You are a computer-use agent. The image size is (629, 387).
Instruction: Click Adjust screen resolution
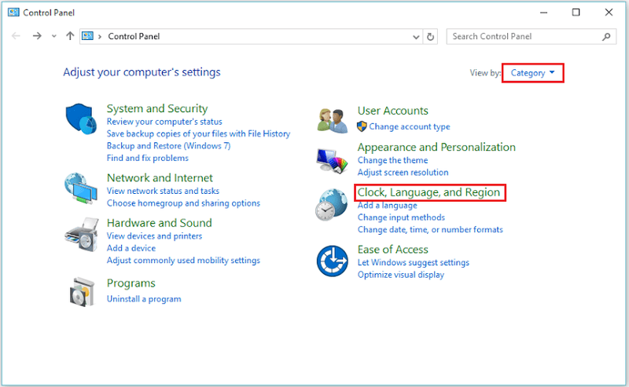403,172
